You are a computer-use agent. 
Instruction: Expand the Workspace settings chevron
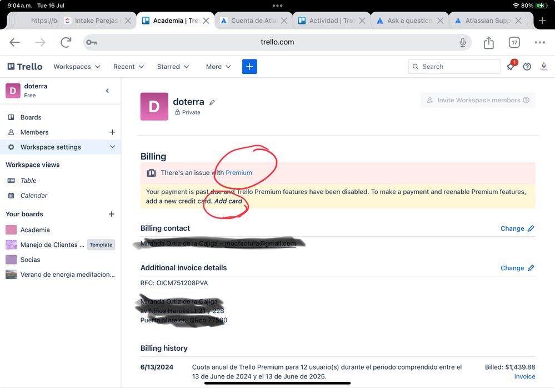[112, 147]
